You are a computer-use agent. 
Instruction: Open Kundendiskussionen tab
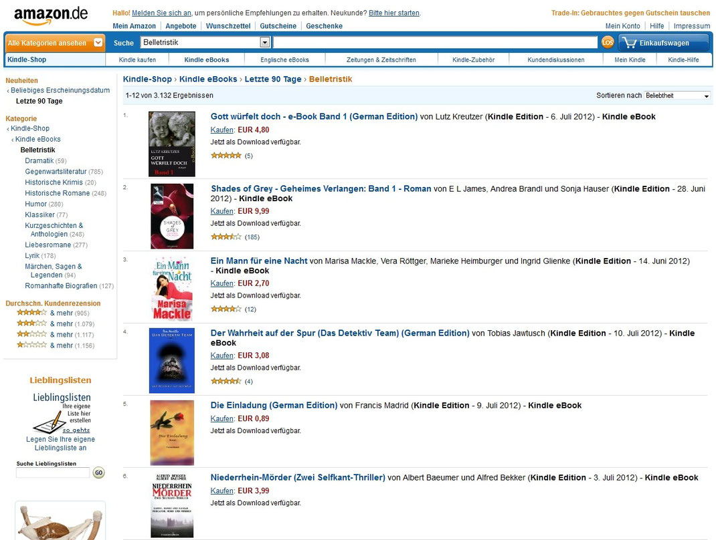point(555,59)
